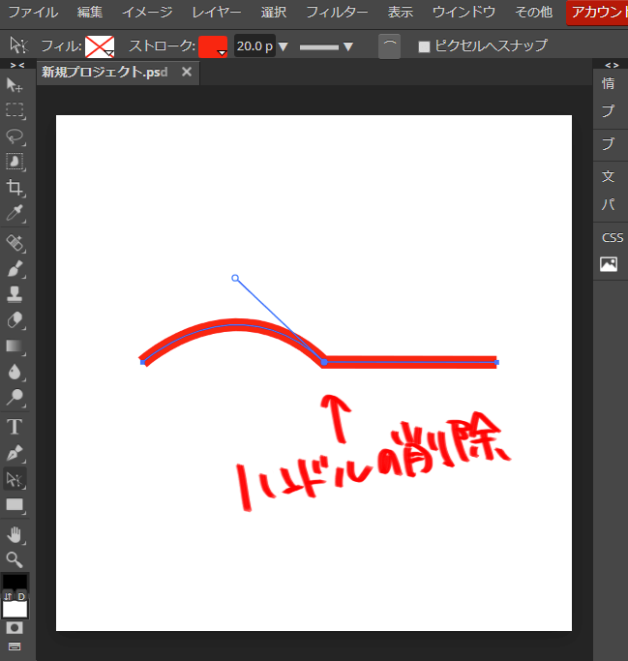Toggle Quick Mask mode

[x=15, y=628]
